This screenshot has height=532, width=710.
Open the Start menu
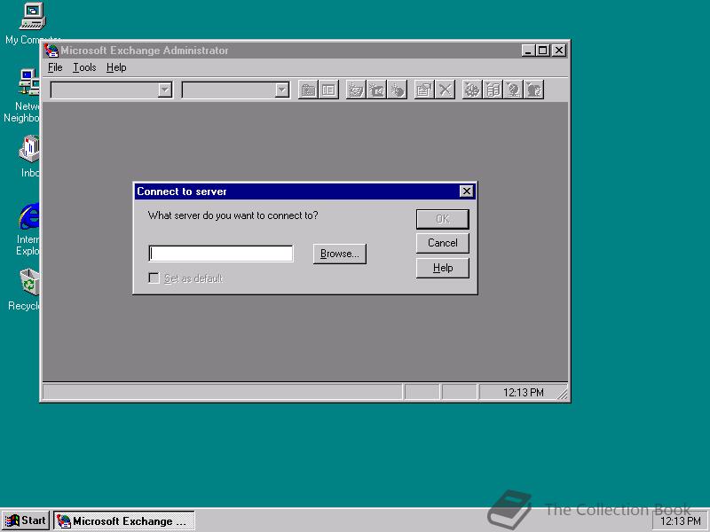(26, 520)
